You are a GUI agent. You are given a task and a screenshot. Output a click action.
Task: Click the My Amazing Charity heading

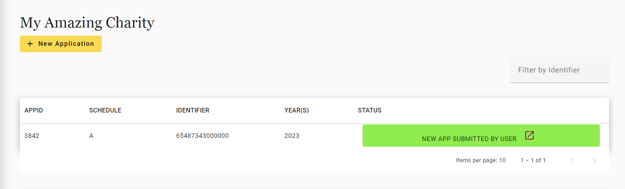point(87,23)
